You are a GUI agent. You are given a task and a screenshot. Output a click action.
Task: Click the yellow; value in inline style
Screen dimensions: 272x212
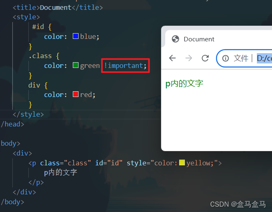(200, 163)
